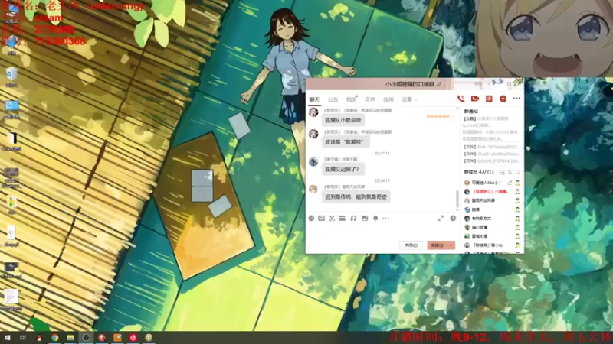
Task: Launch Chrome from the taskbar
Action: tap(54, 338)
